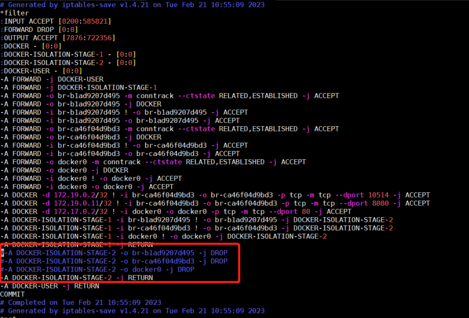469x318 pixels.
Task: Click the ':DOCKER-ISOLATION-STAGE-2 - [0:0]' declaration
Action: [68, 63]
